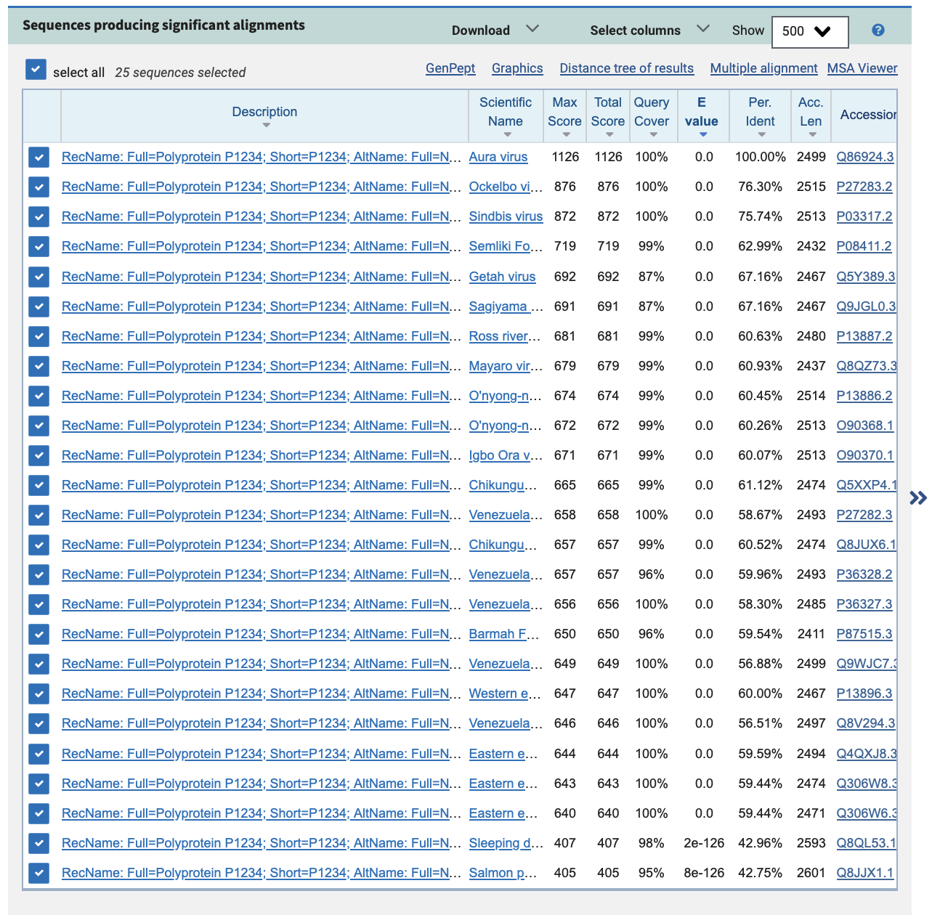Open the Graphics link
This screenshot has height=915, width=940.
517,68
